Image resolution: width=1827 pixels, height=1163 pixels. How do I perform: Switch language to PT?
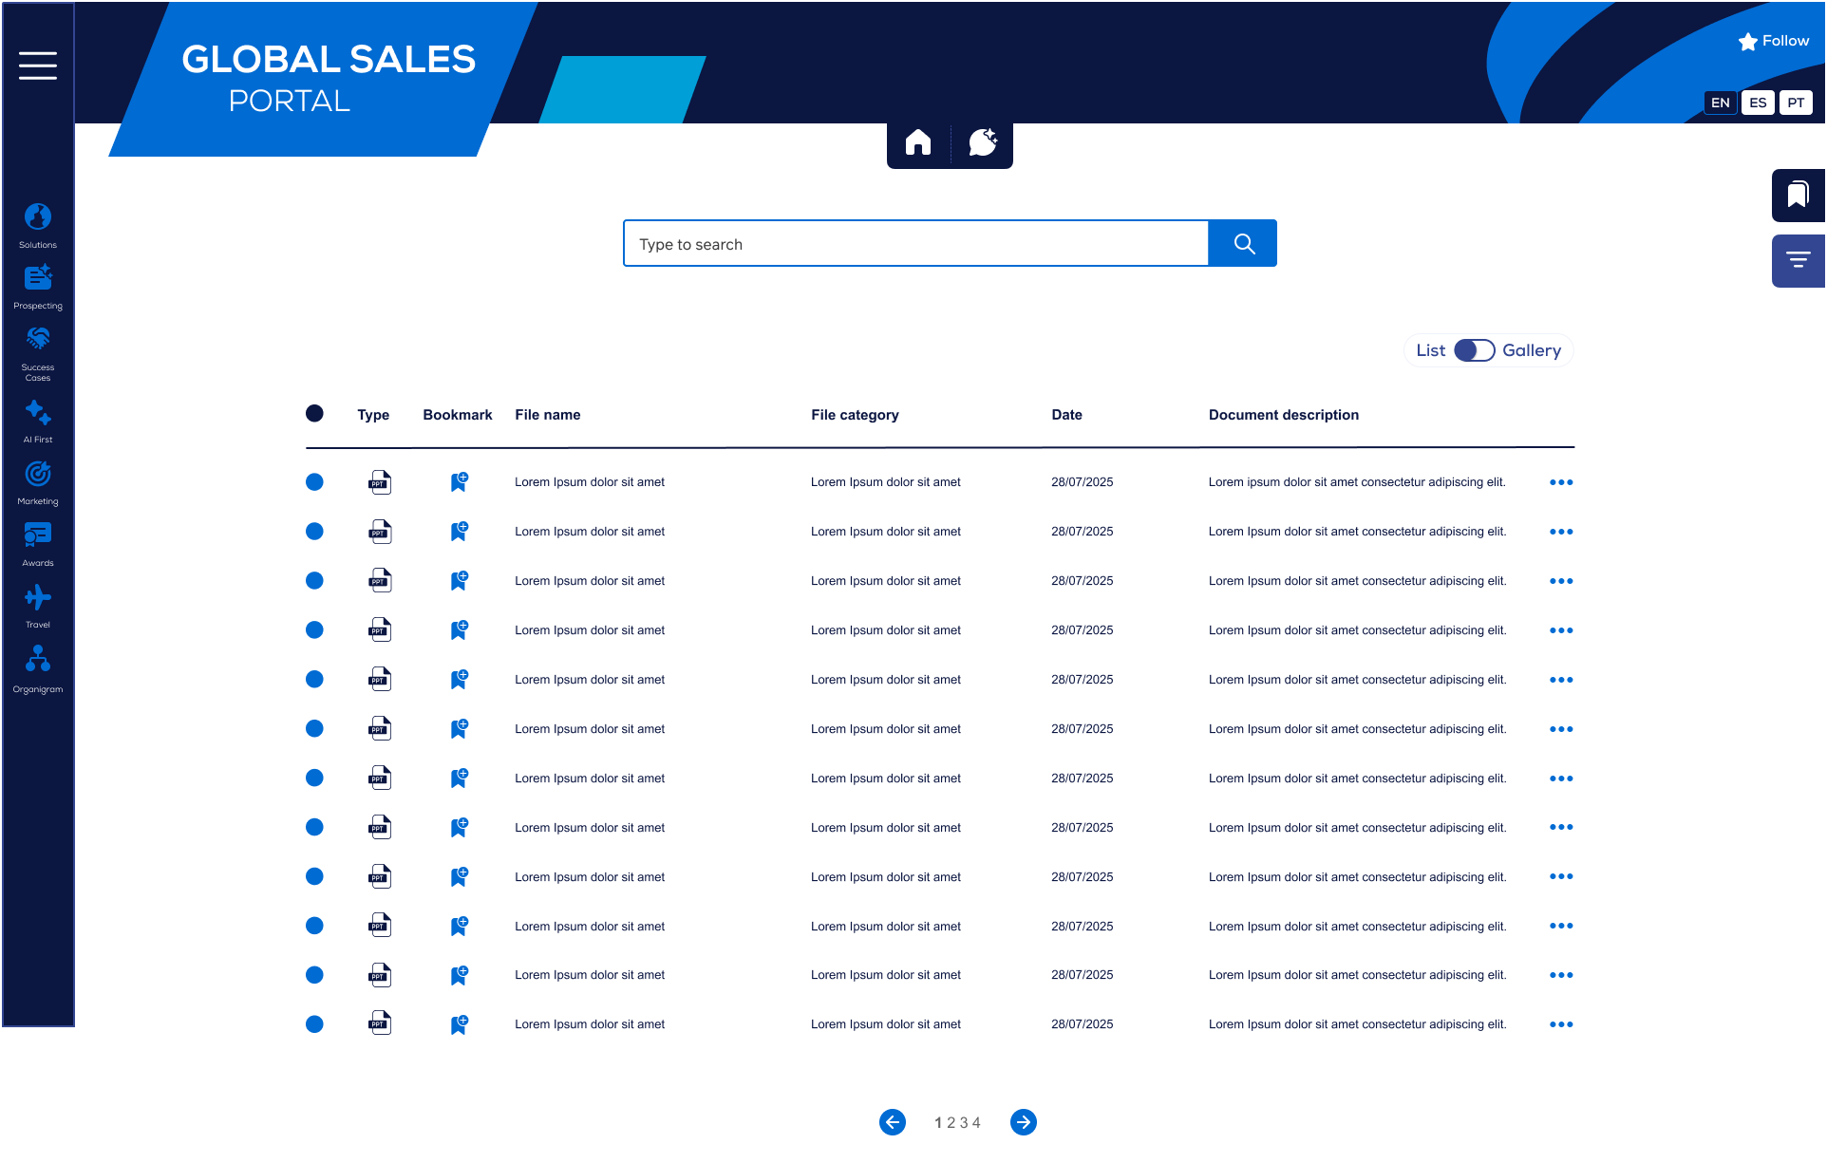(1796, 103)
